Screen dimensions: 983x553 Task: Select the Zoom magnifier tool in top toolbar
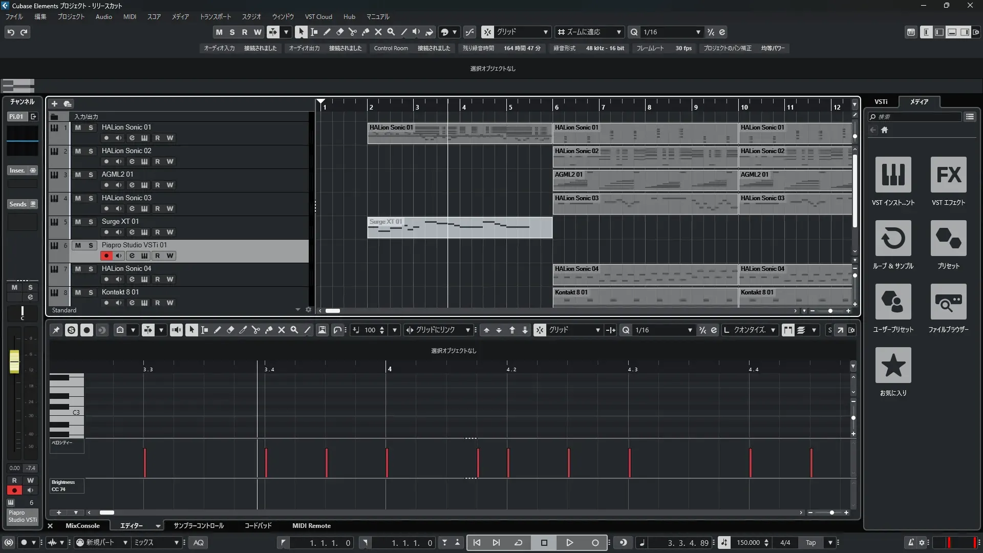[x=391, y=32]
